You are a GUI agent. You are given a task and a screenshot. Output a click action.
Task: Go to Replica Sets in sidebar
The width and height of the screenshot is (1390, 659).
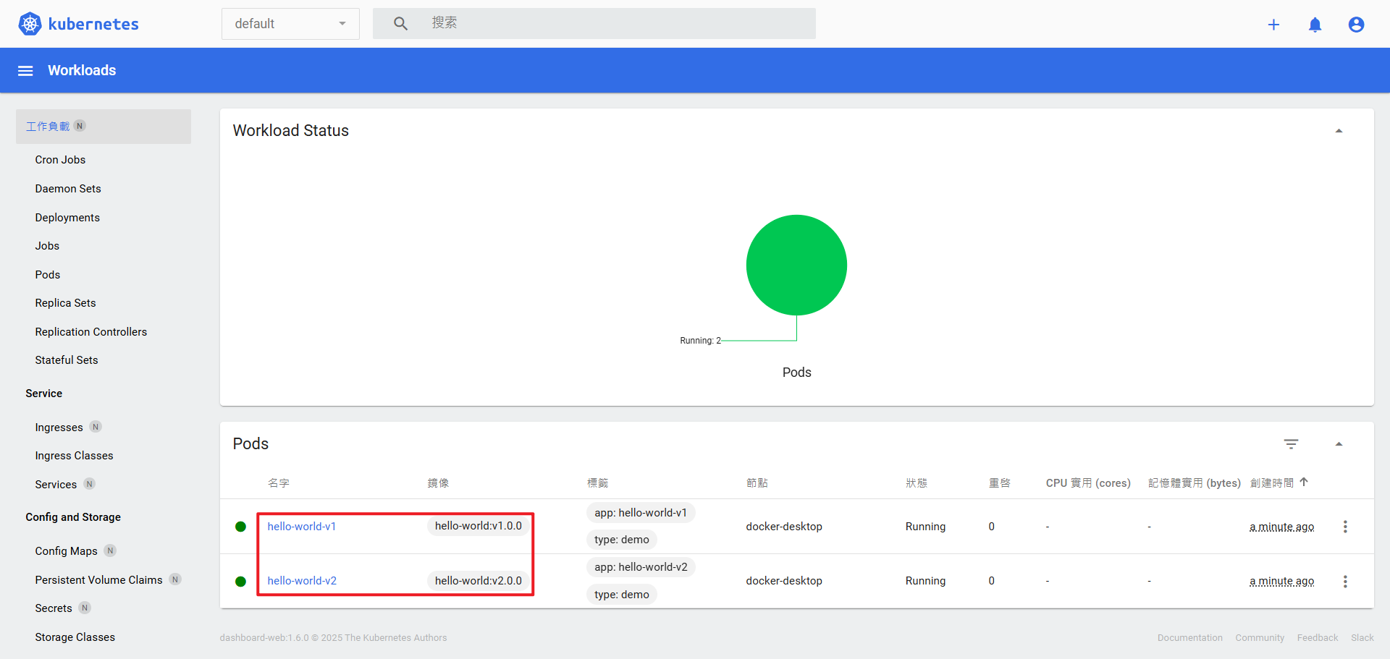click(65, 303)
